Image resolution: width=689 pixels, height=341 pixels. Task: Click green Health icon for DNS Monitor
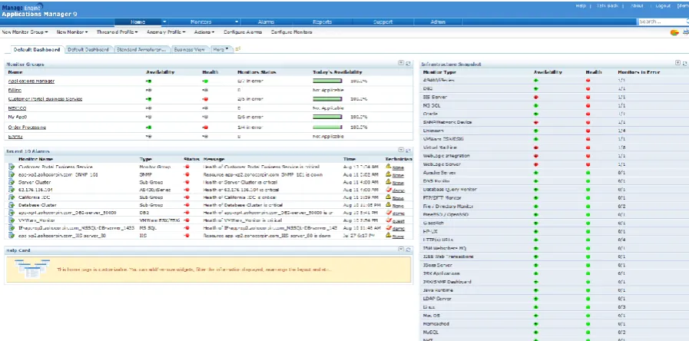[588, 181]
